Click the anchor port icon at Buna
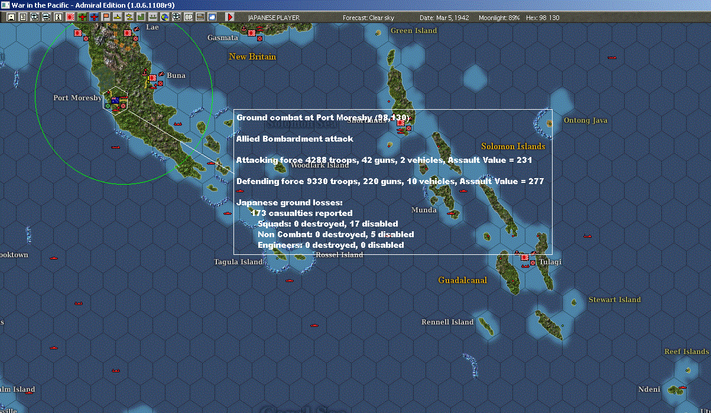Image resolution: width=711 pixels, height=413 pixels. coord(145,73)
